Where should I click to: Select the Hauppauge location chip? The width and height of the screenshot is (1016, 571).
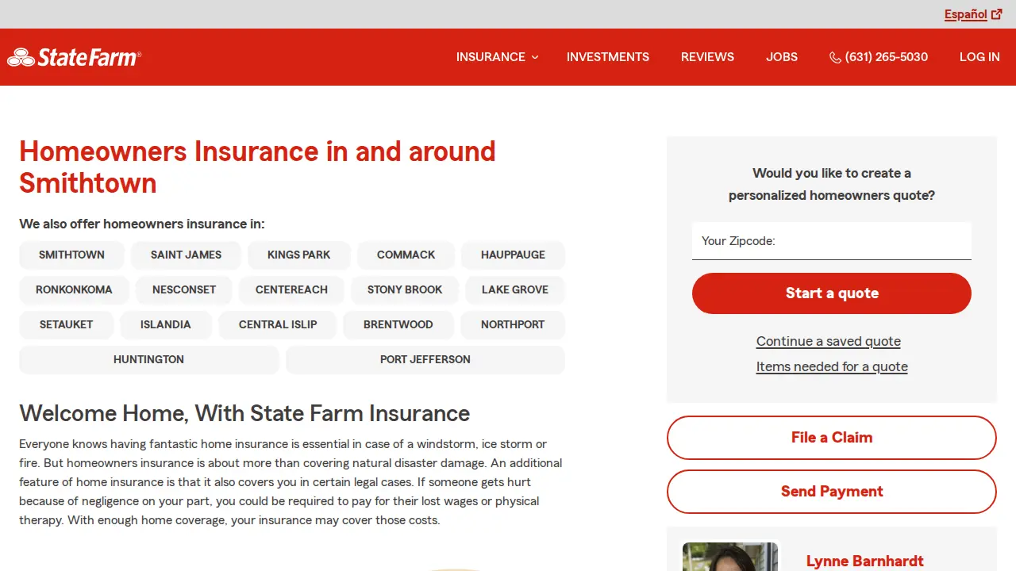click(x=513, y=255)
